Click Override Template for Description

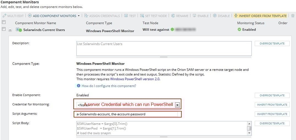pyautogui.click(x=272, y=44)
